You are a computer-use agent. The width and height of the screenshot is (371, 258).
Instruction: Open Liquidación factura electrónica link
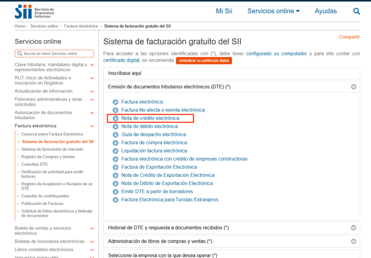(x=154, y=151)
